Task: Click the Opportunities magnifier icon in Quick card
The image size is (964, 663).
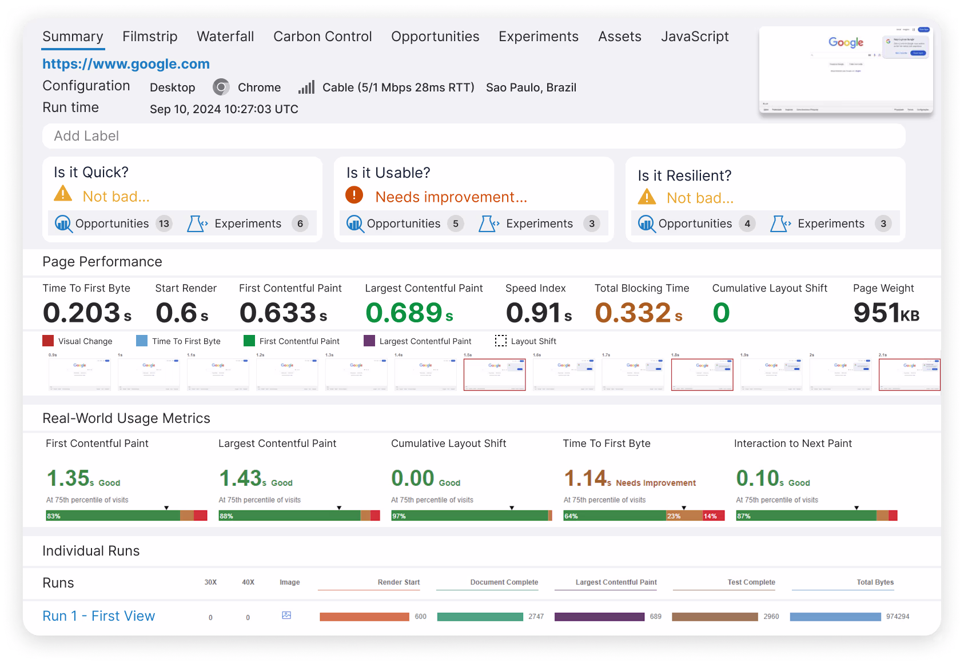Action: coord(63,223)
